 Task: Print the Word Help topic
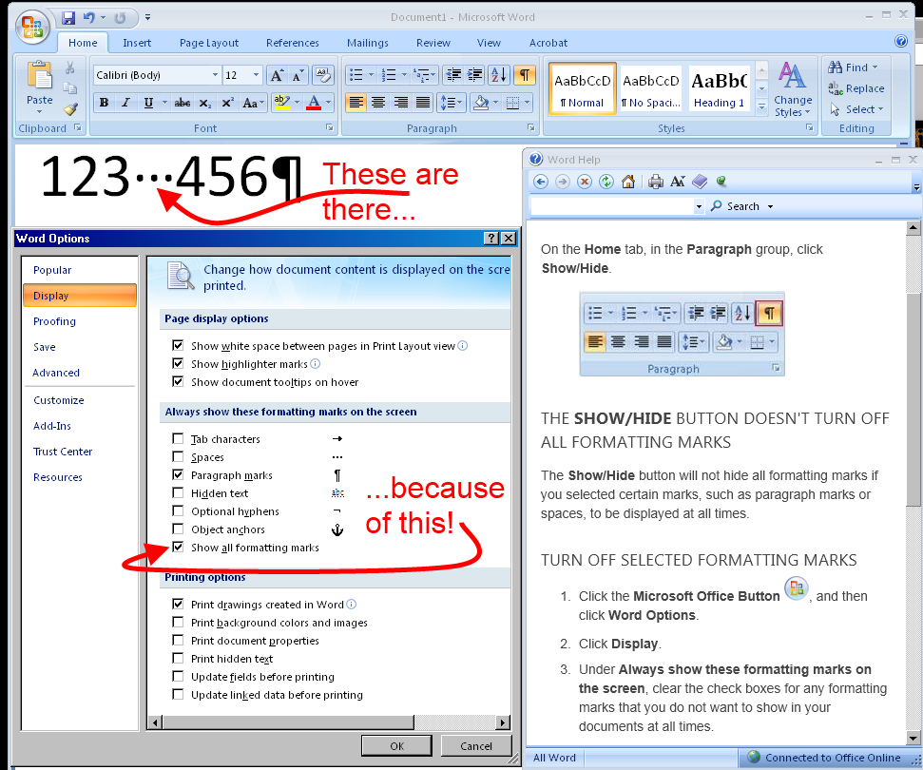[655, 182]
